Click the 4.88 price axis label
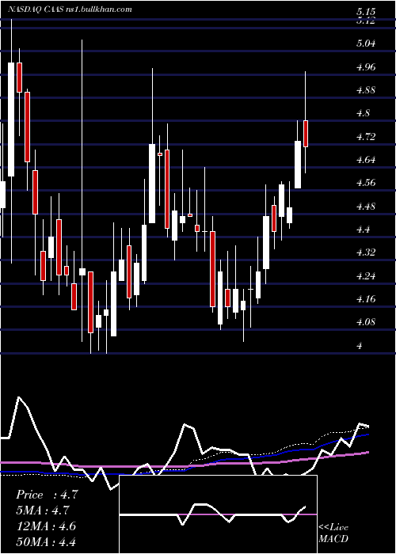The width and height of the screenshot is (396, 554). point(366,90)
